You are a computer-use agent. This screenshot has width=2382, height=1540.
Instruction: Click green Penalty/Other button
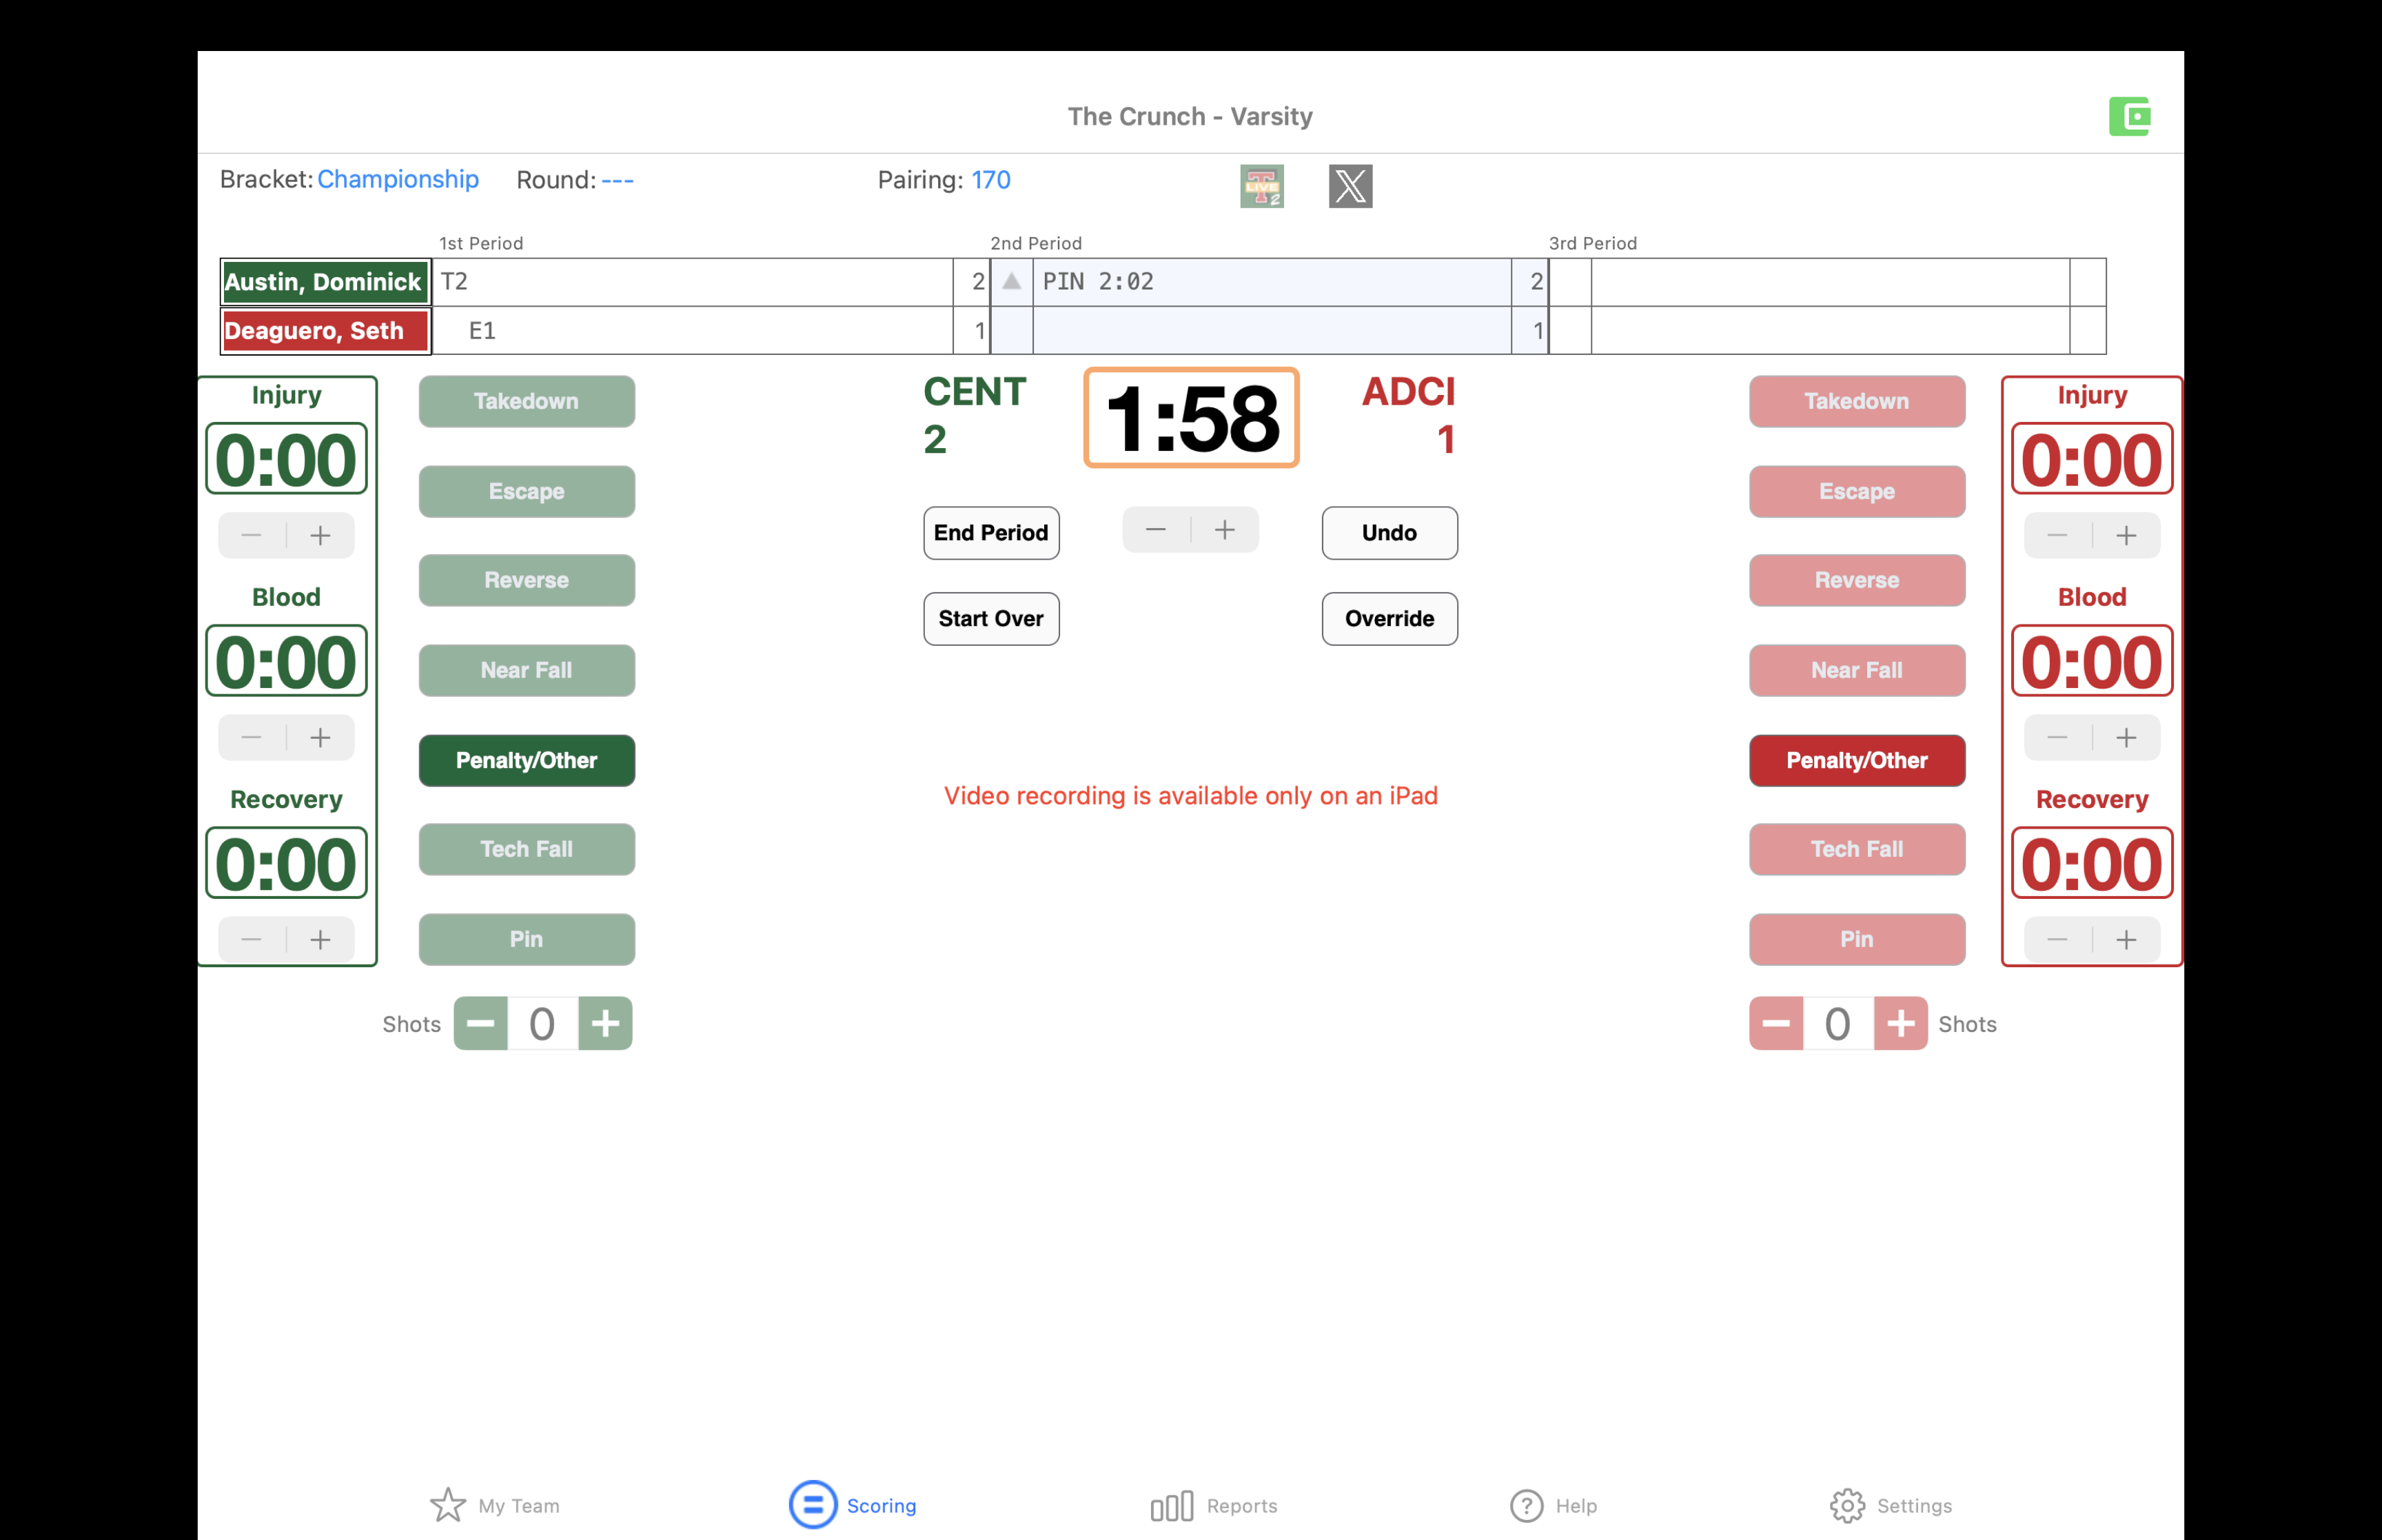(x=527, y=760)
